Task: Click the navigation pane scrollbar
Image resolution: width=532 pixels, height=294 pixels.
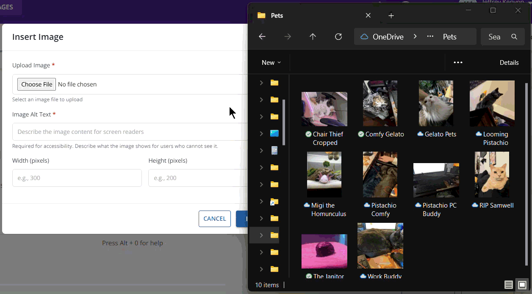Action: click(x=284, y=123)
